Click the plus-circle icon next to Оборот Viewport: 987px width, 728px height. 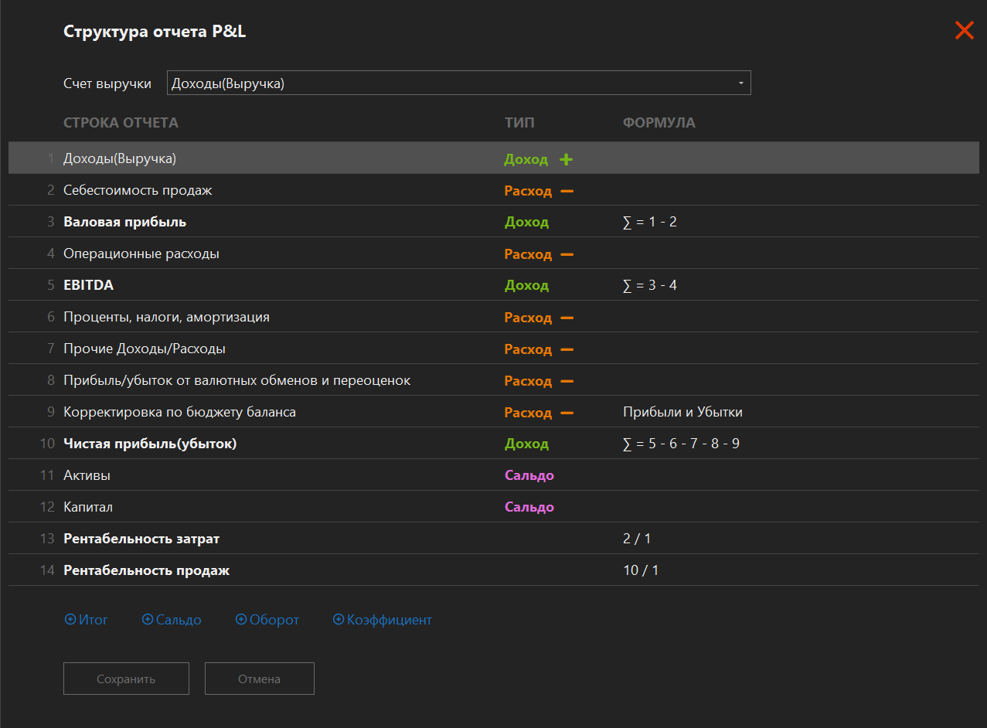click(x=241, y=619)
